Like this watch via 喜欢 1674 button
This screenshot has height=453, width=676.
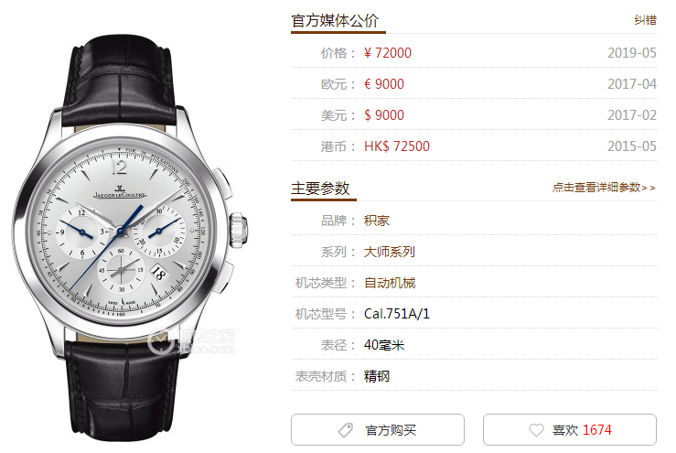(570, 430)
